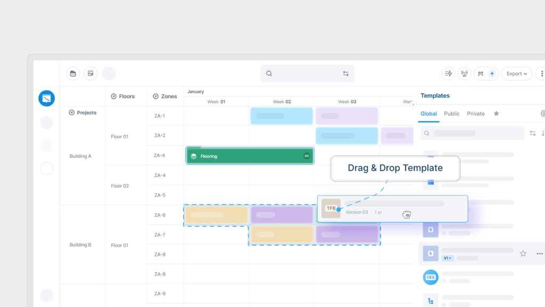Screen dimensions: 545x307
Task: Click the card layout icon beside calendar
Action: click(x=90, y=74)
